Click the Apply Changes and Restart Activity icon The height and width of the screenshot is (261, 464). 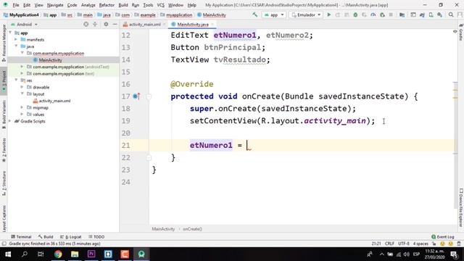click(338, 14)
